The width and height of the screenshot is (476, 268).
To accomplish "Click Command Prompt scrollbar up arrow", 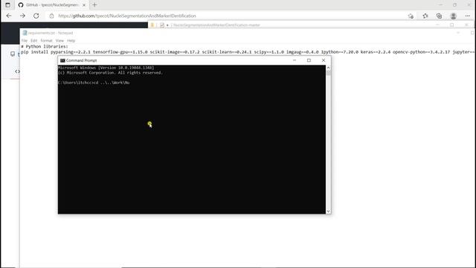I will coord(328,68).
